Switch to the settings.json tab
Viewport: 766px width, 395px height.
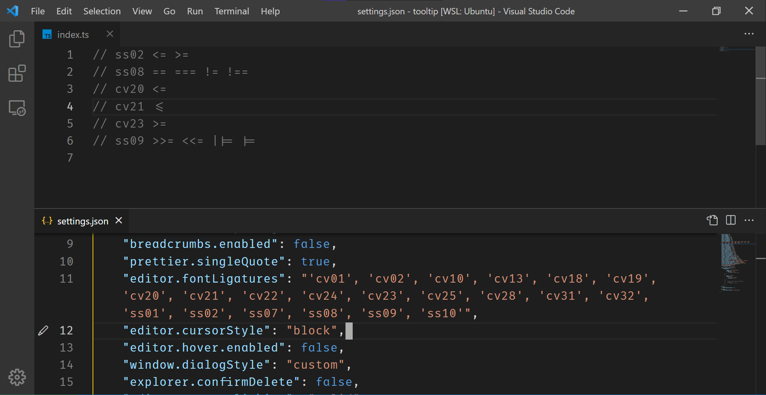tap(82, 221)
